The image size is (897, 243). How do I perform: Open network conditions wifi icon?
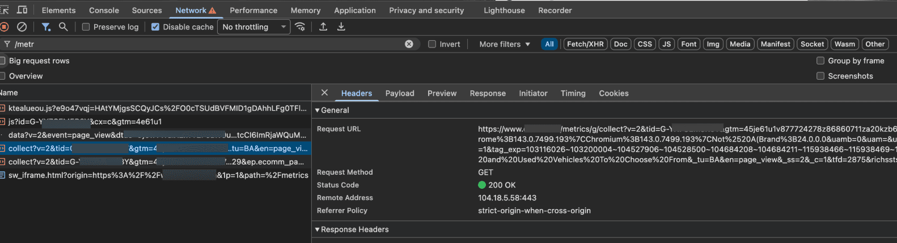(301, 27)
